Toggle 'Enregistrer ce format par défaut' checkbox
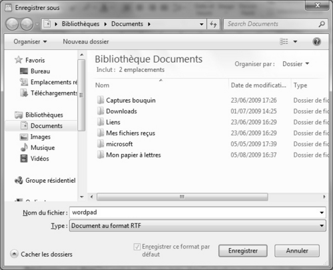Viewport: 333px width, 270px height. tap(137, 247)
